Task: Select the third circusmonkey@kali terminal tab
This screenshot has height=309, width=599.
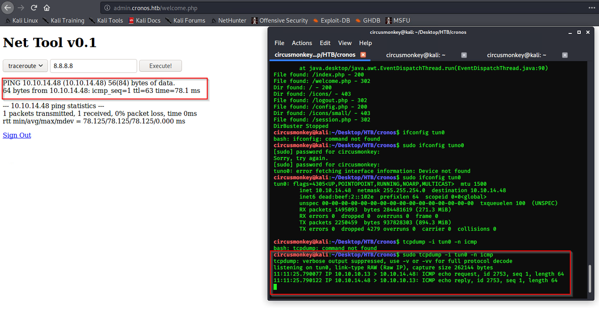Action: click(516, 55)
